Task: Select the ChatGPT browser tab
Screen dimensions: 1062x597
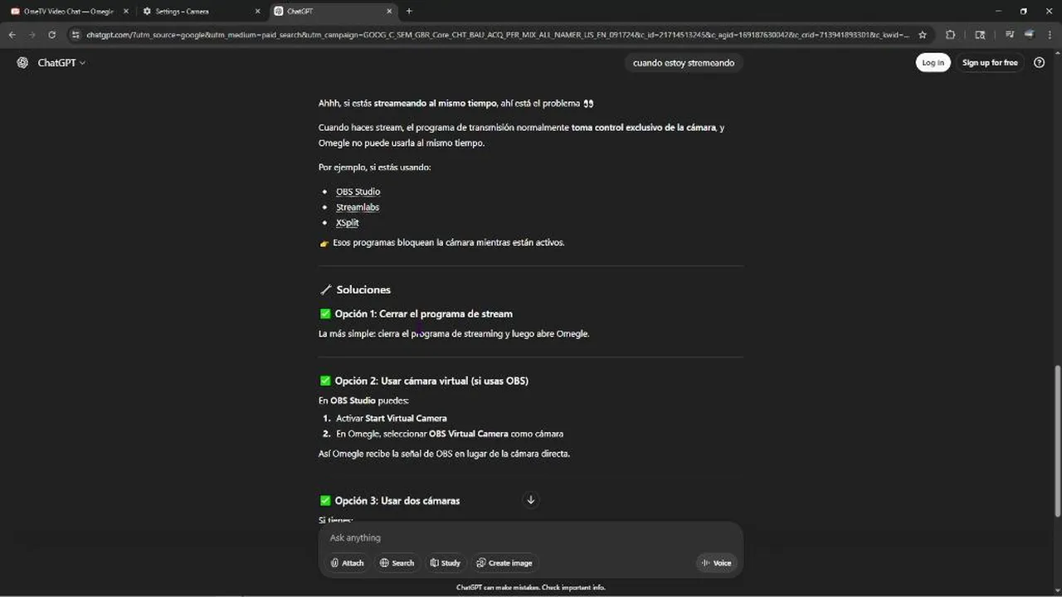Action: point(333,12)
